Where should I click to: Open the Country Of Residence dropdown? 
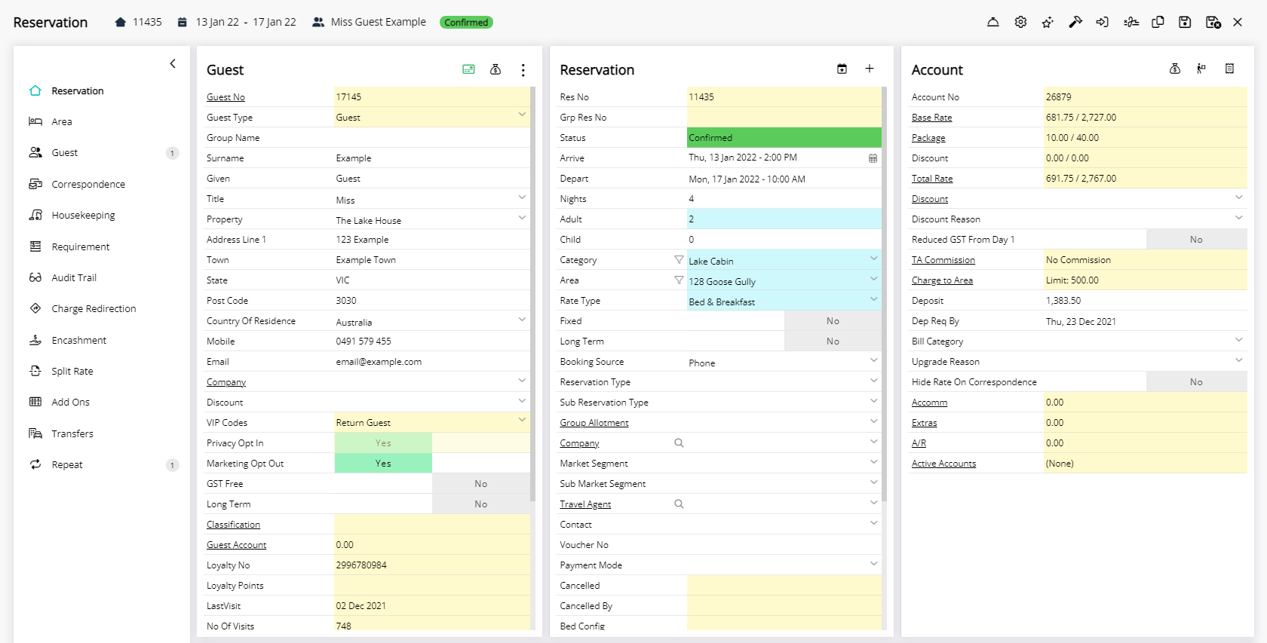tap(432, 321)
